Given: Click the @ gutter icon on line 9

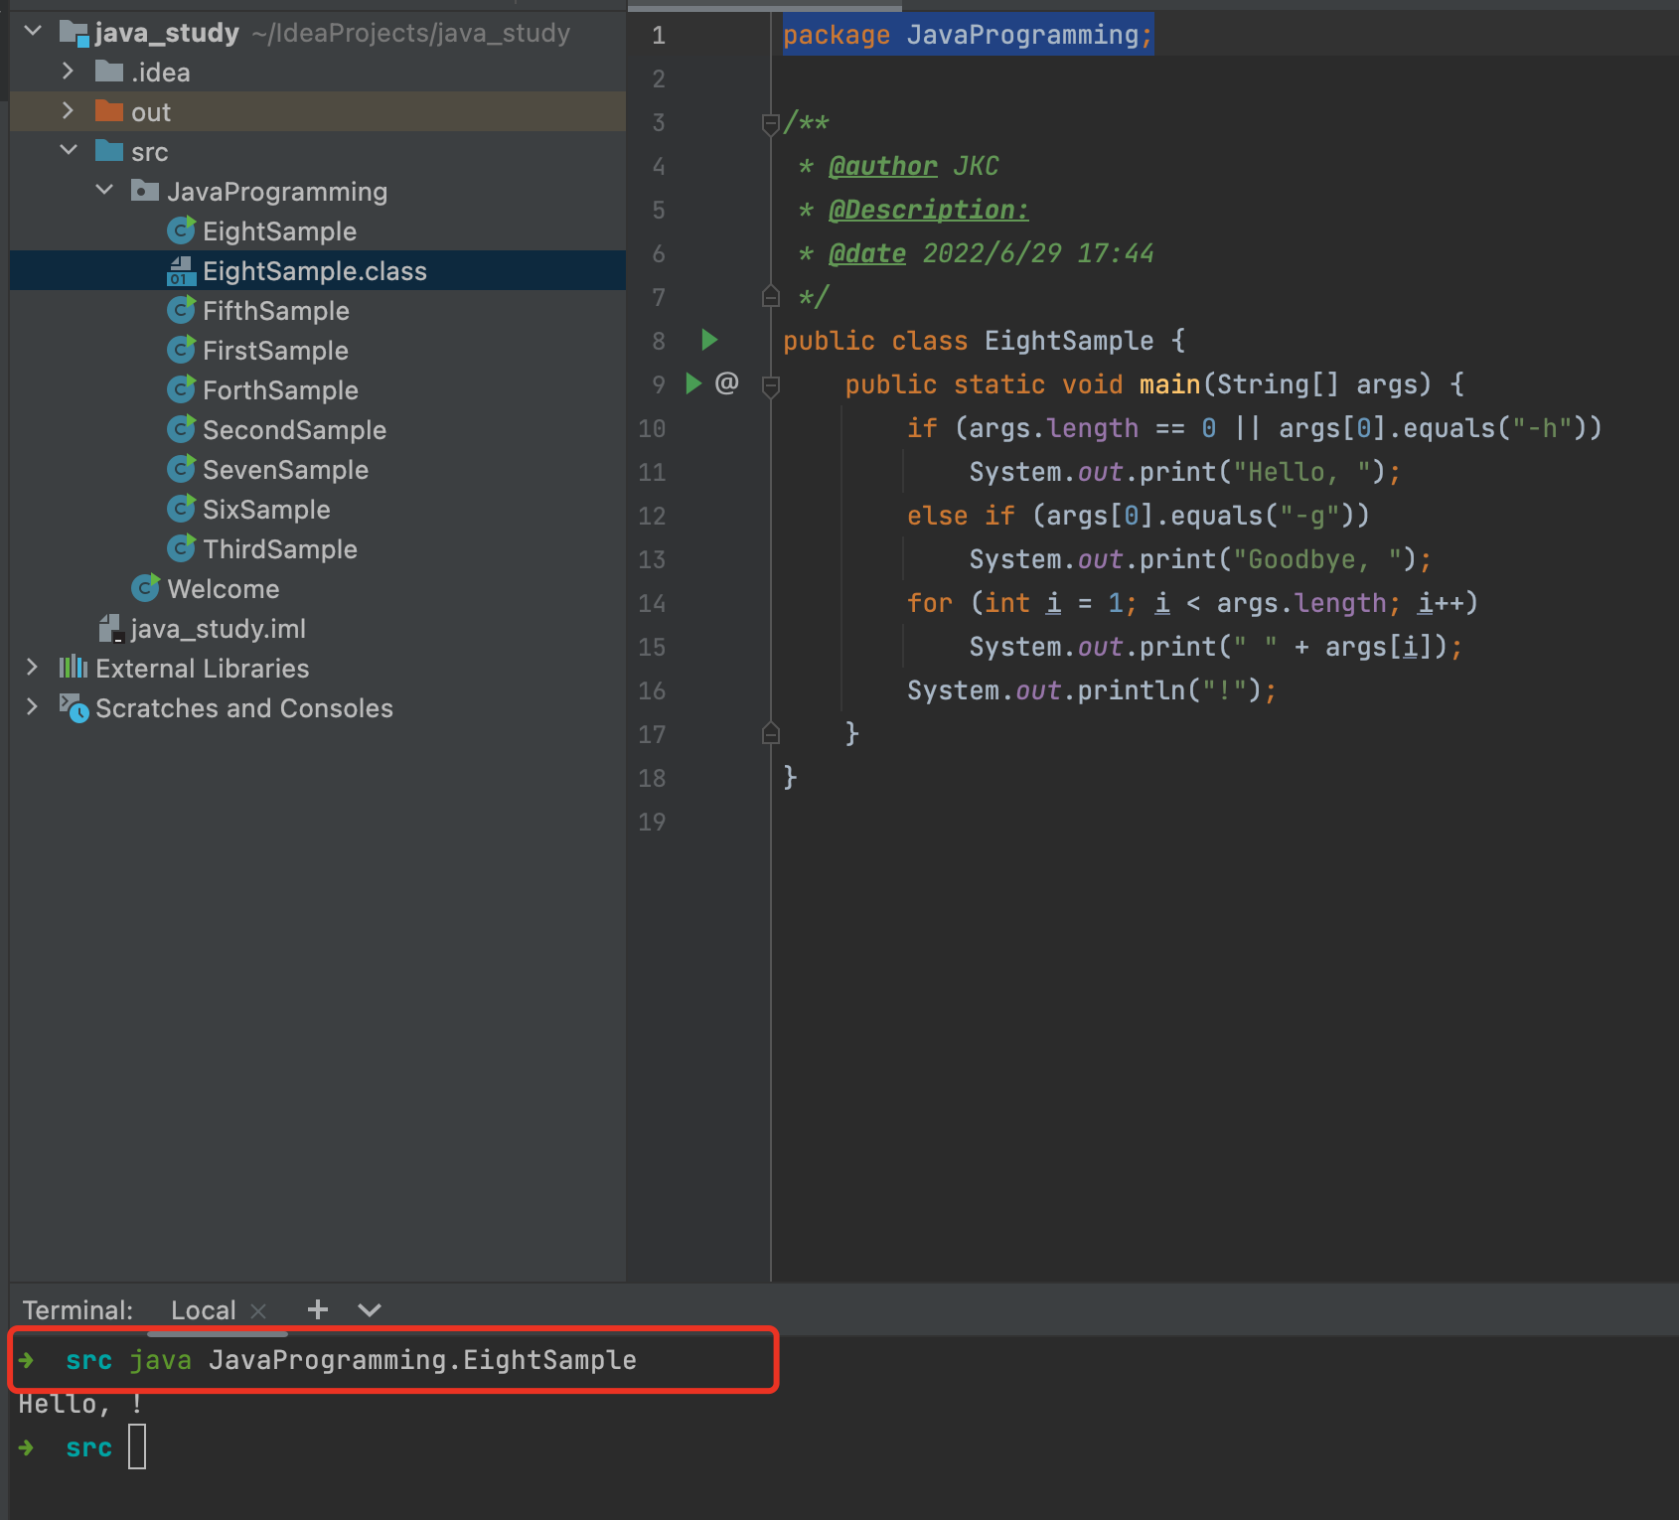Looking at the screenshot, I should (726, 383).
